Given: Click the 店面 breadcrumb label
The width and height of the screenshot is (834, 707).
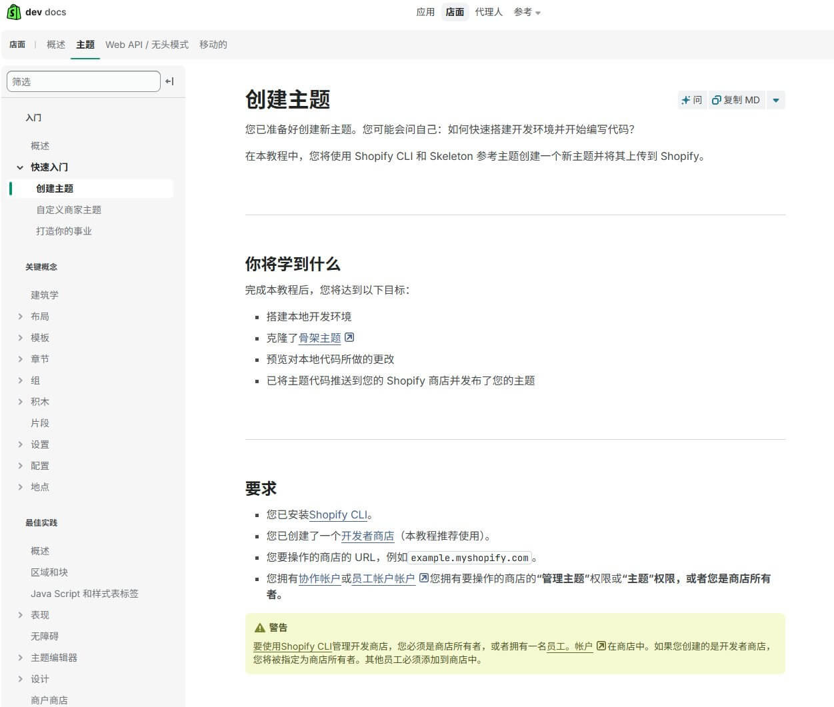Looking at the screenshot, I should click(x=17, y=45).
